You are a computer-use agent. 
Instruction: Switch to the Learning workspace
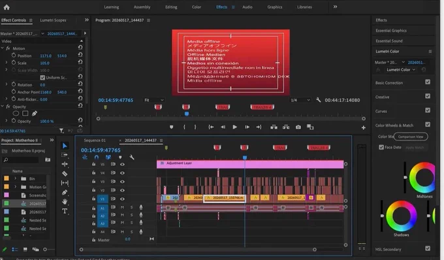pos(112,7)
